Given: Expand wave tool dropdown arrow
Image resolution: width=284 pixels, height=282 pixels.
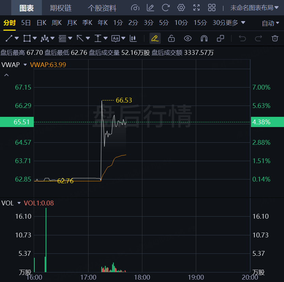Looking at the screenshot, I should [x=52, y=38].
